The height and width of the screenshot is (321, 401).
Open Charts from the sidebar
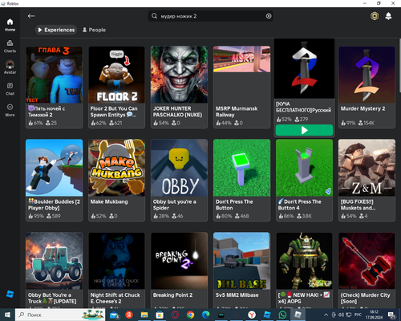(x=10, y=47)
